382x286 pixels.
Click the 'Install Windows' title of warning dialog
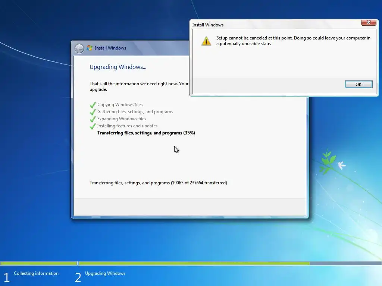[208, 25]
